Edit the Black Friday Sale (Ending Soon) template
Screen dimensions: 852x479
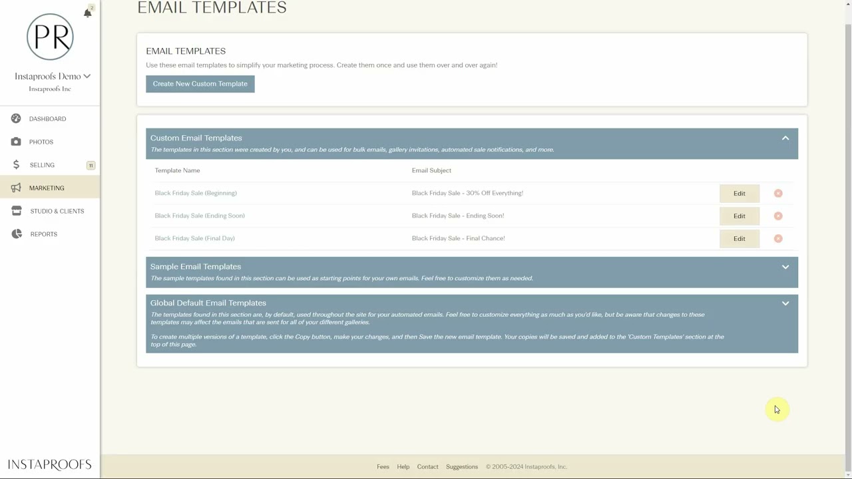tap(740, 216)
